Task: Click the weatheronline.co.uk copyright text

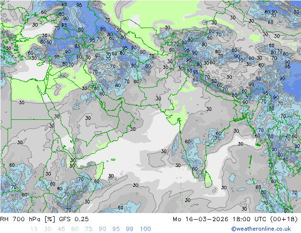Action: tap(261, 229)
